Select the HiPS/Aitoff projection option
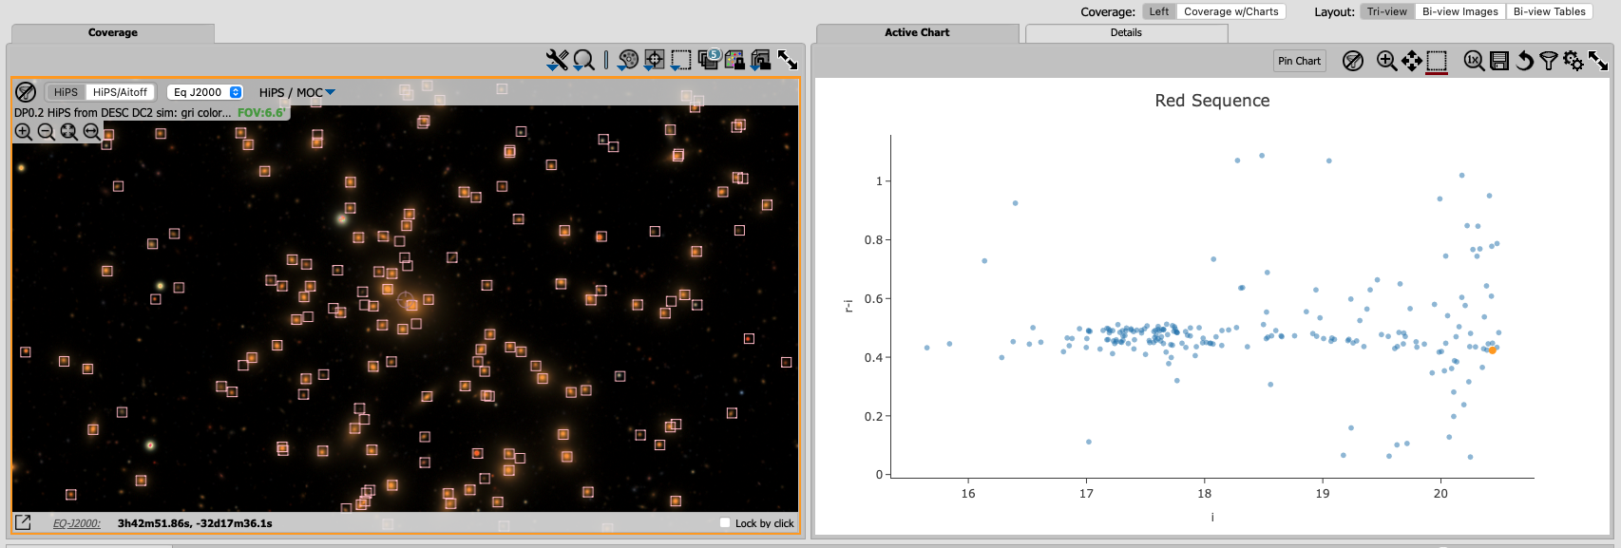 coord(120,92)
